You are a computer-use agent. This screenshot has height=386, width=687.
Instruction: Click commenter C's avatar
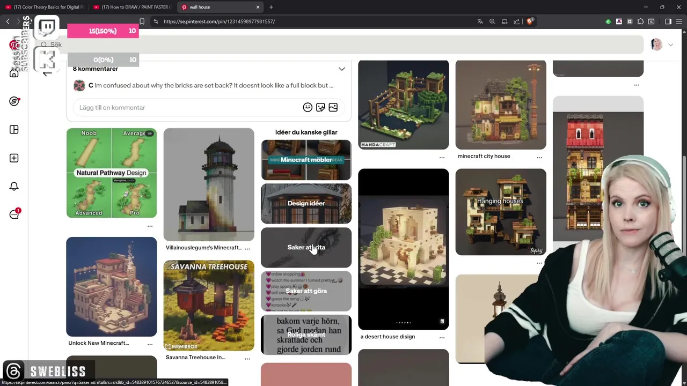[79, 85]
